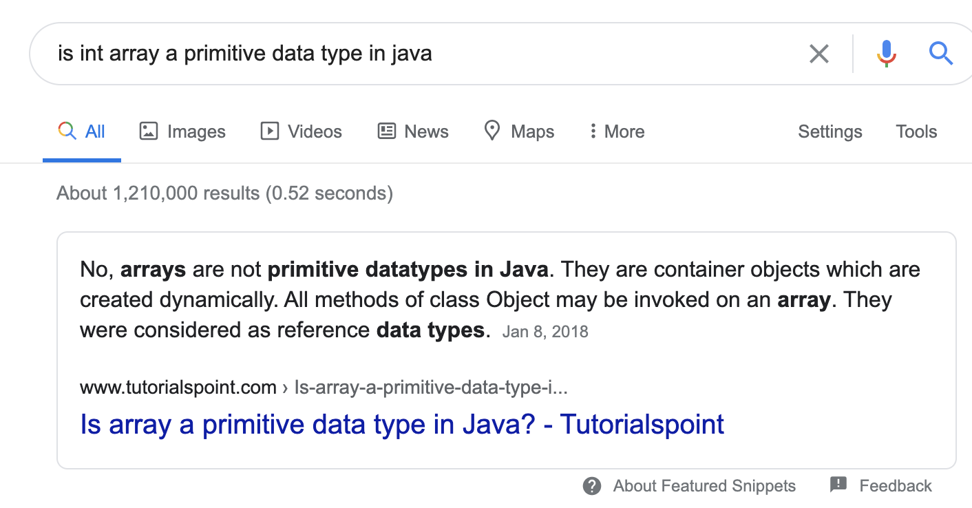Start voice search with microphone icon

[x=886, y=54]
